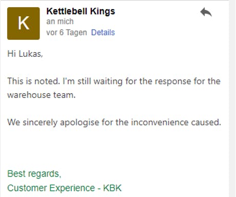The height and width of the screenshot is (197, 236).
Task: Click the word 'caused.' ending the apology
Action: click(206, 122)
